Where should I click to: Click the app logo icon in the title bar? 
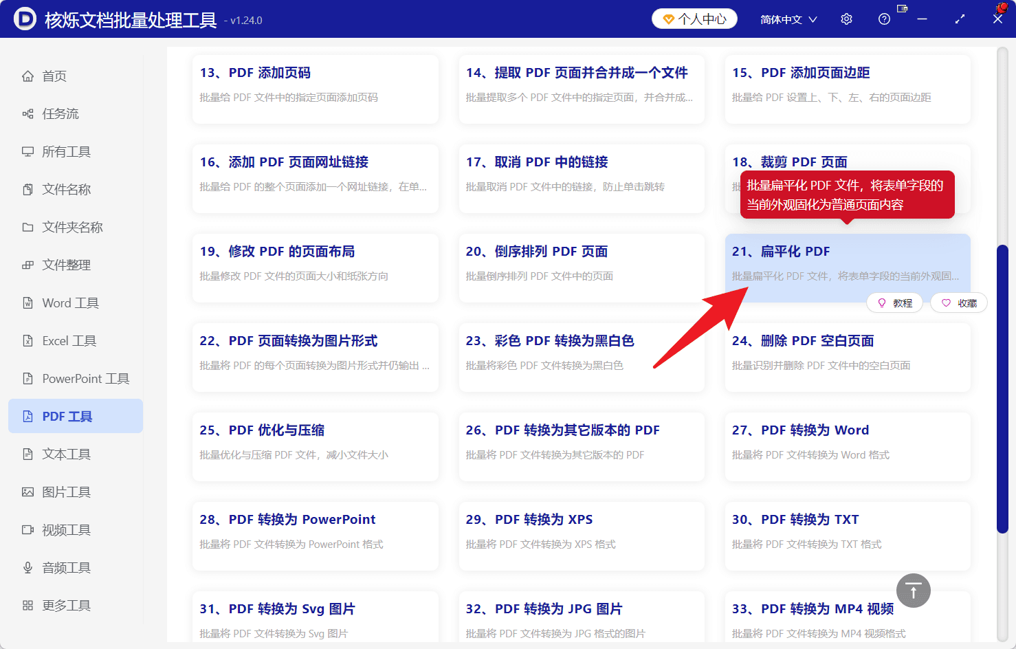click(x=25, y=19)
